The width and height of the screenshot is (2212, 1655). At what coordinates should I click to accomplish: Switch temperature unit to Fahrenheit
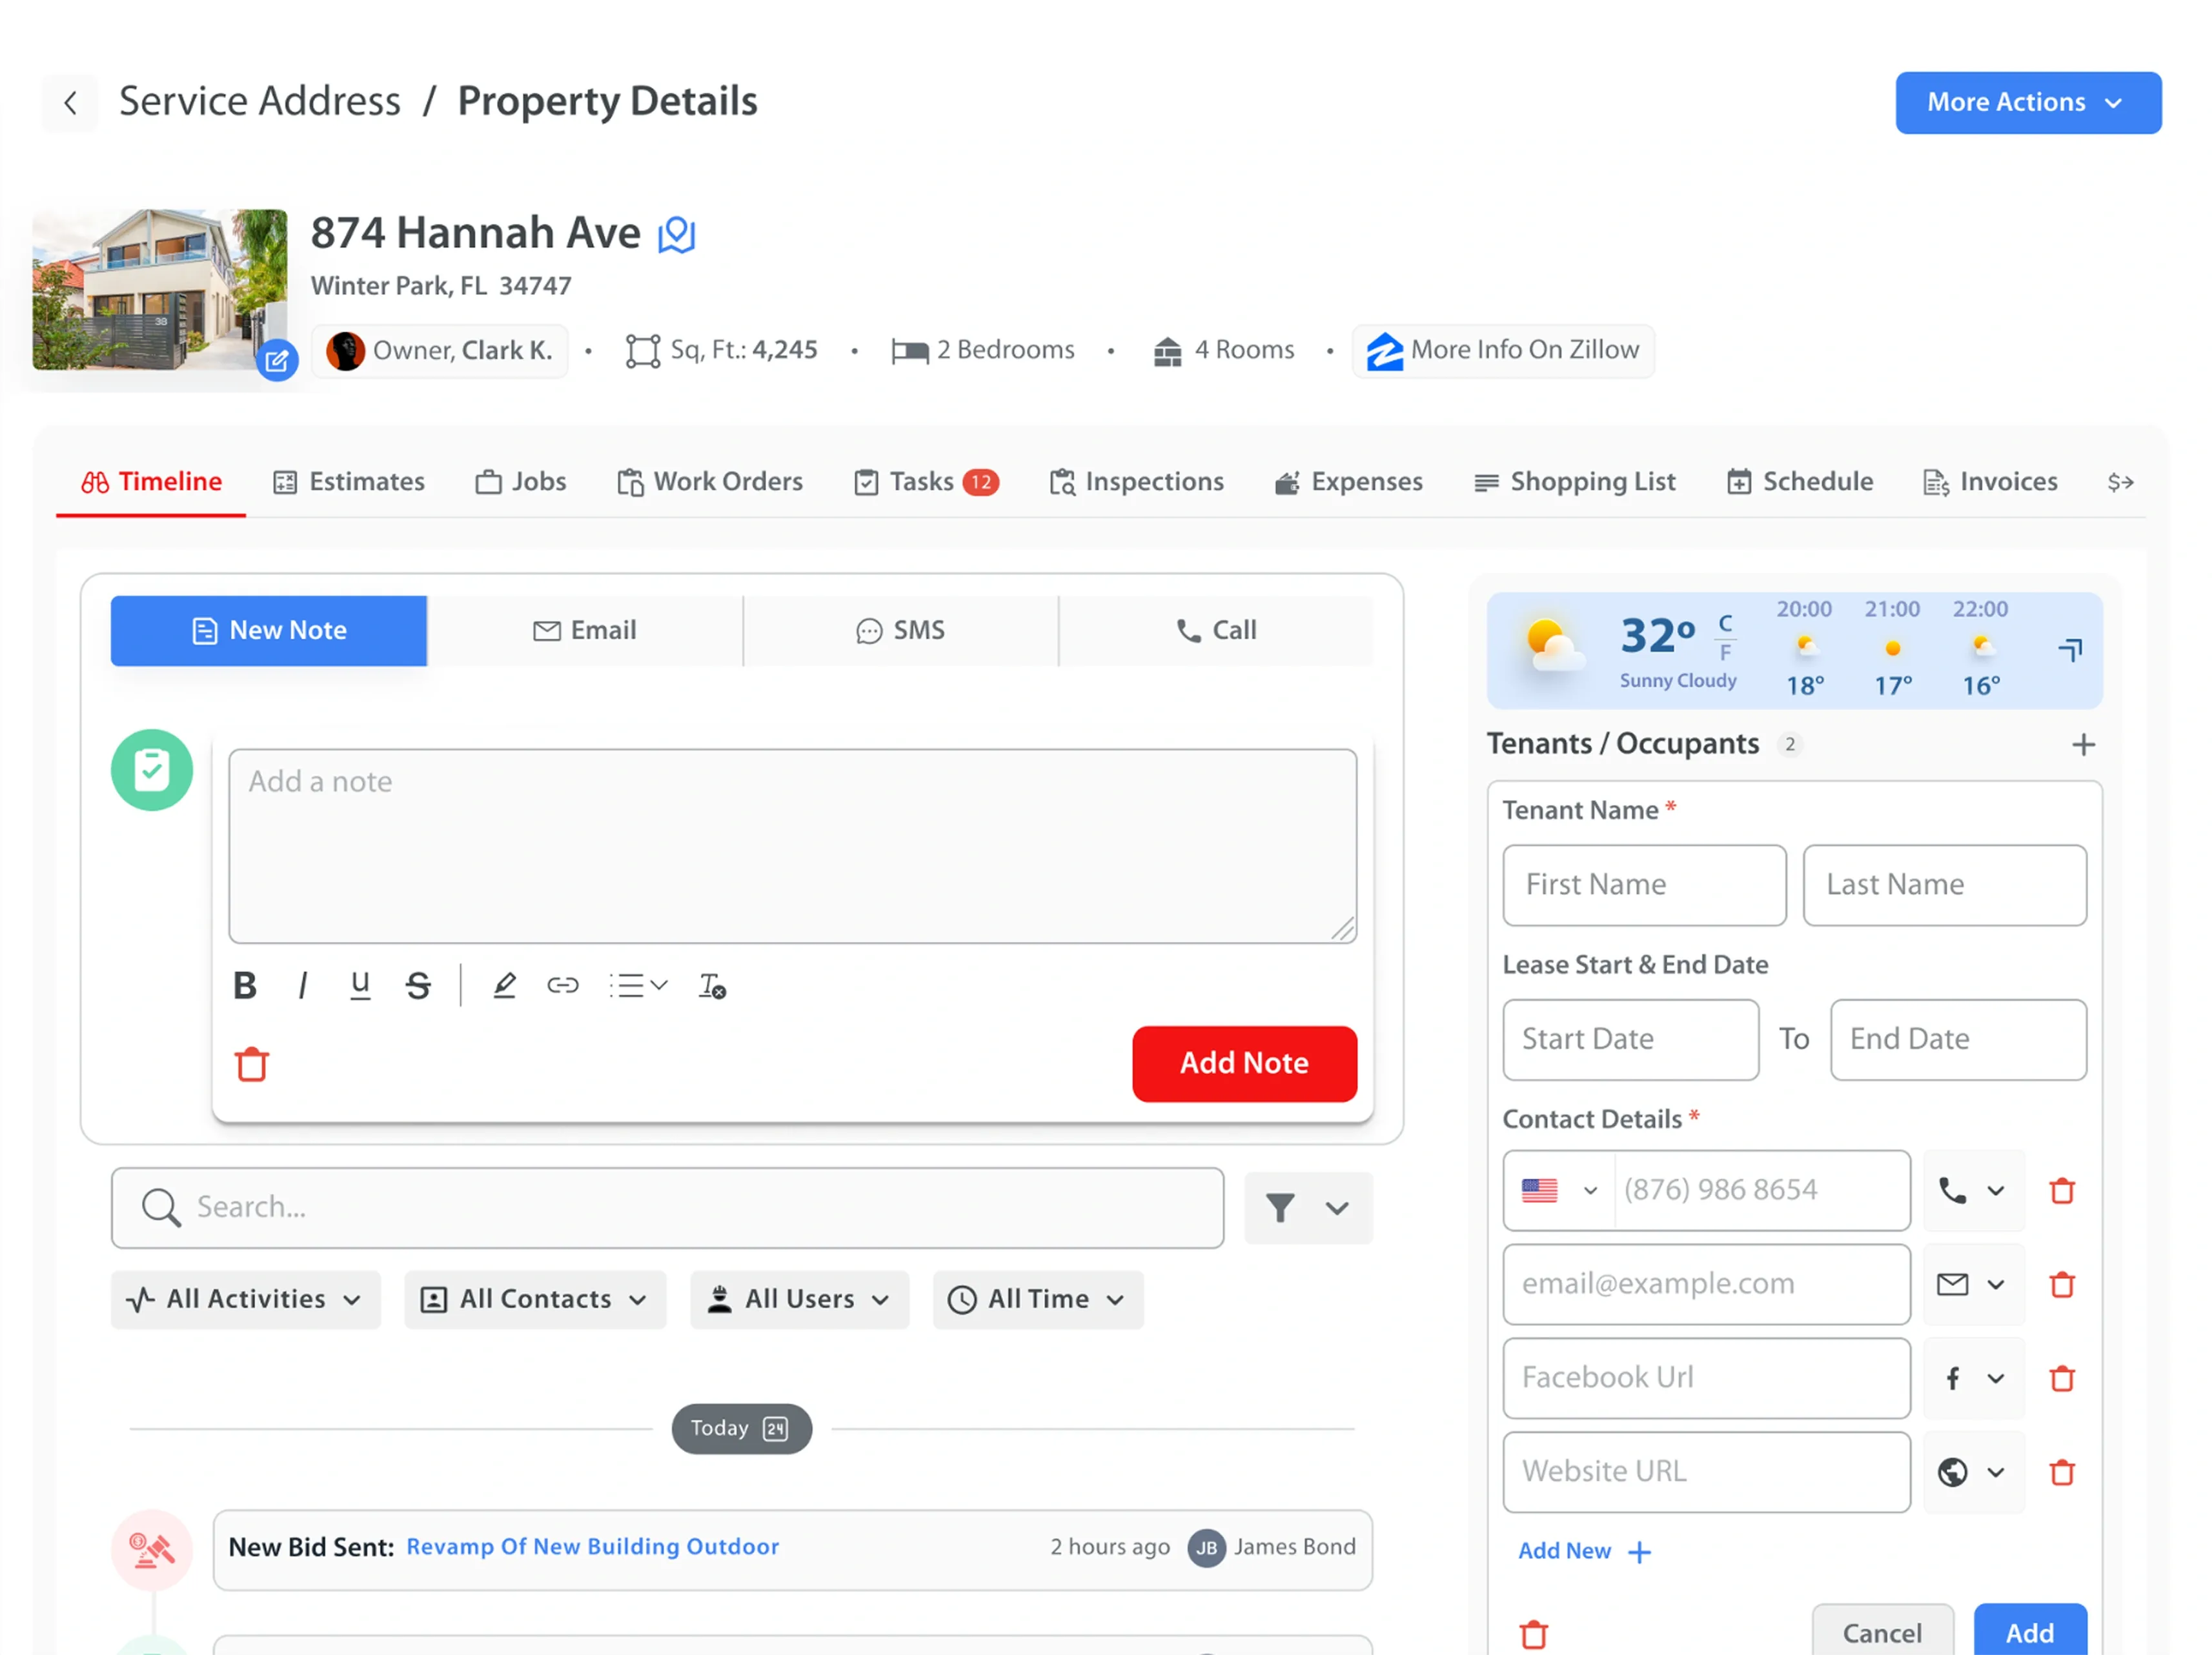[x=1725, y=654]
